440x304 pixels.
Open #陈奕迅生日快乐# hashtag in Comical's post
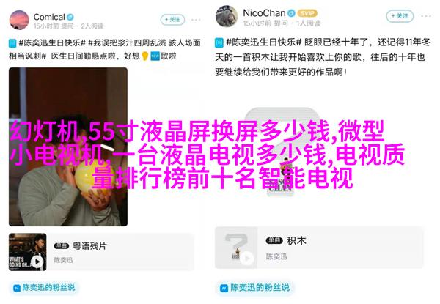point(52,43)
